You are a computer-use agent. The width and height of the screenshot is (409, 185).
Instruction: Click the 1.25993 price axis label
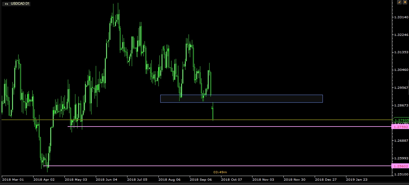point(401,158)
